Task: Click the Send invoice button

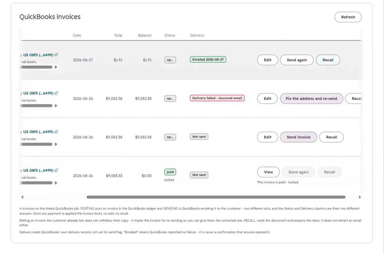Action: click(299, 137)
